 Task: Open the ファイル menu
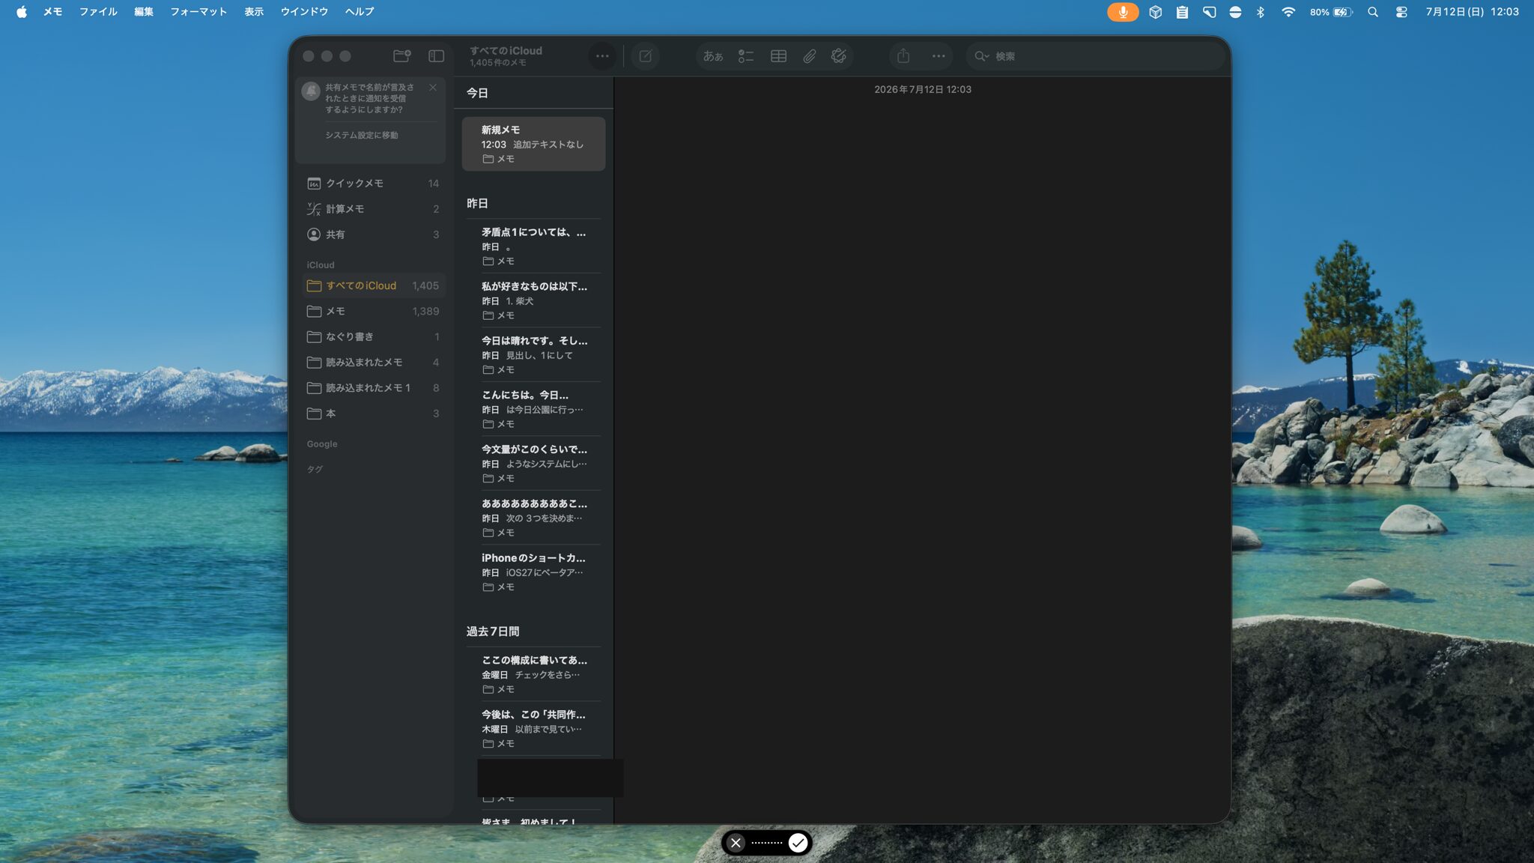point(99,12)
